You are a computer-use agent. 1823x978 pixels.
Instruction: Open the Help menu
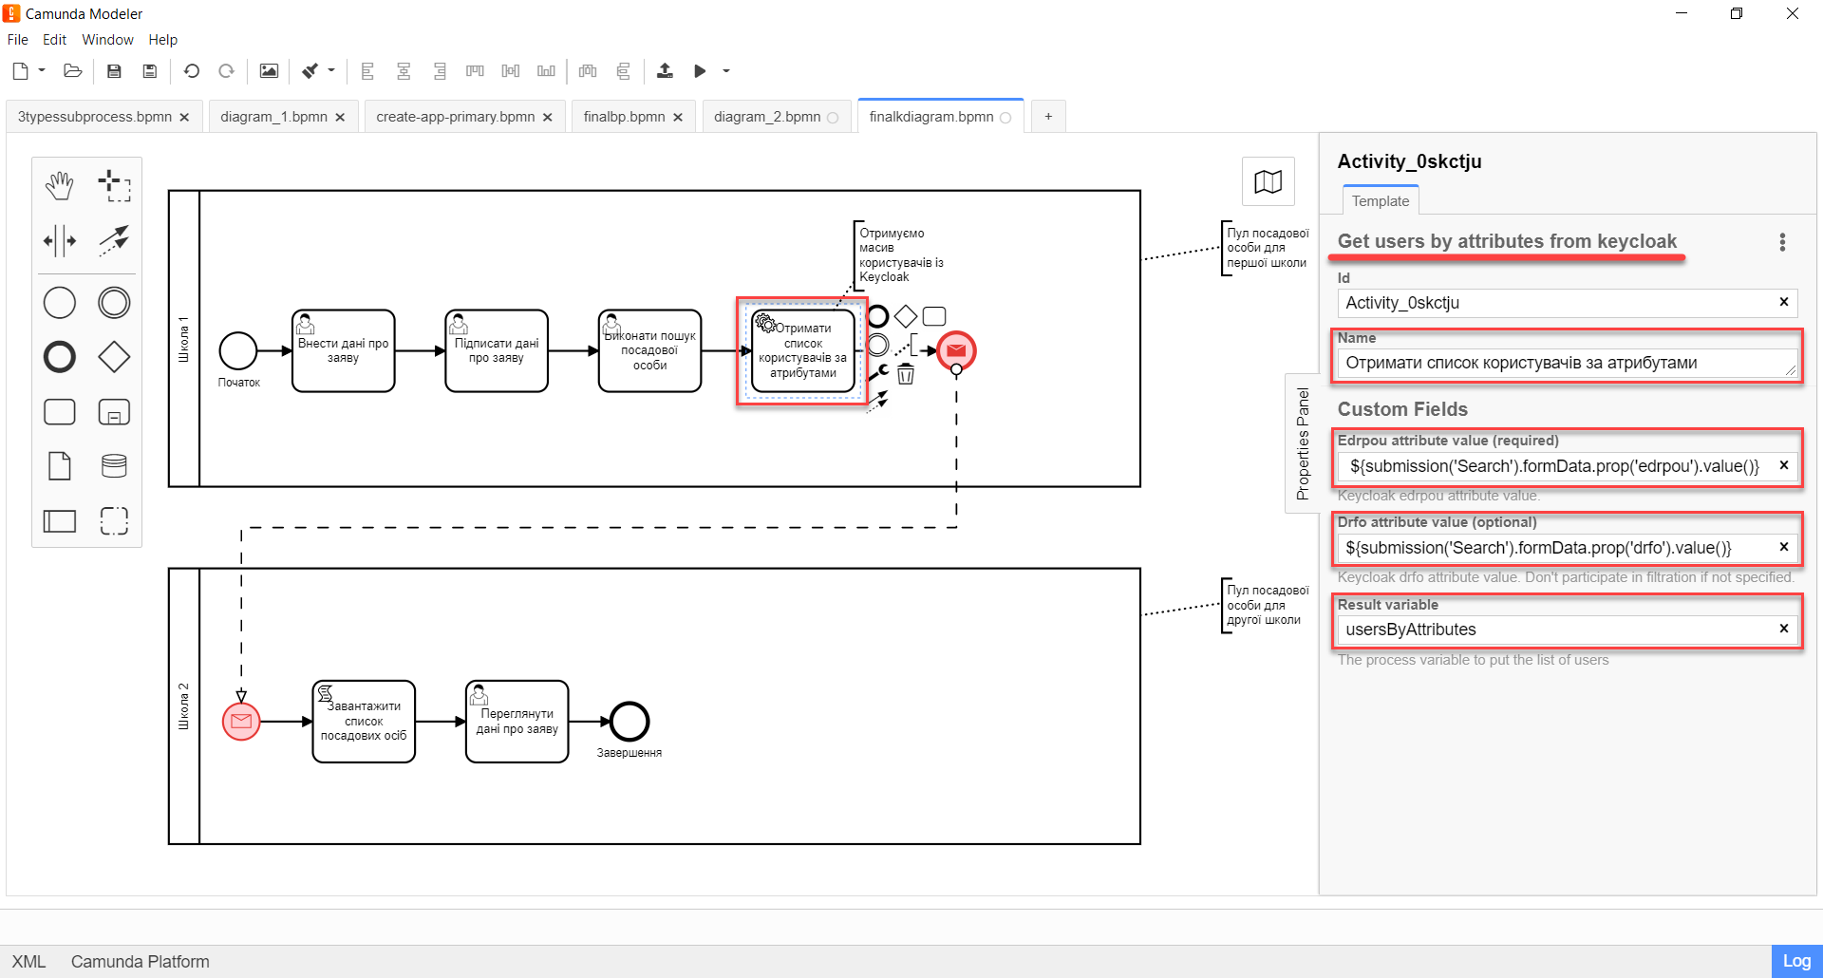(162, 40)
